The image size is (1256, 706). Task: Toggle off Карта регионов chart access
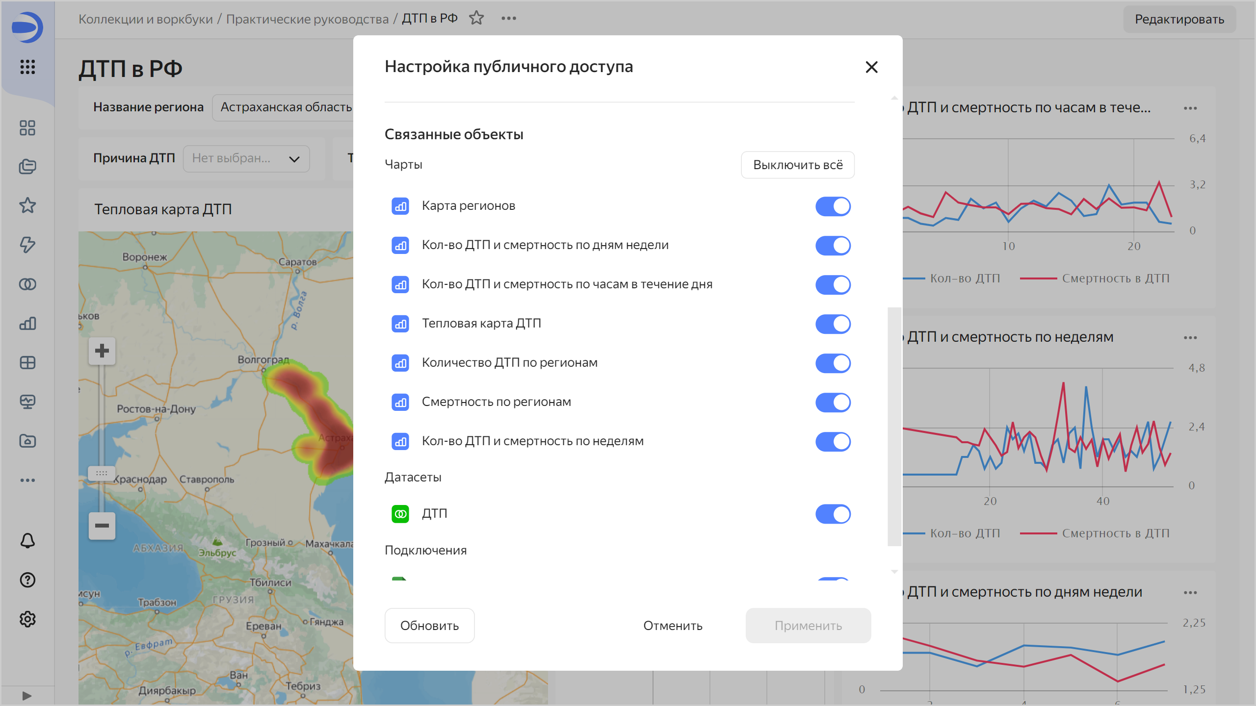833,206
